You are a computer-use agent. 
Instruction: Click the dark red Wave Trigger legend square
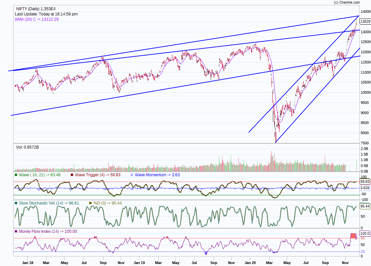point(72,175)
